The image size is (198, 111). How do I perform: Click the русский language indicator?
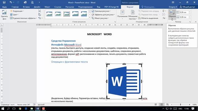click(41, 105)
